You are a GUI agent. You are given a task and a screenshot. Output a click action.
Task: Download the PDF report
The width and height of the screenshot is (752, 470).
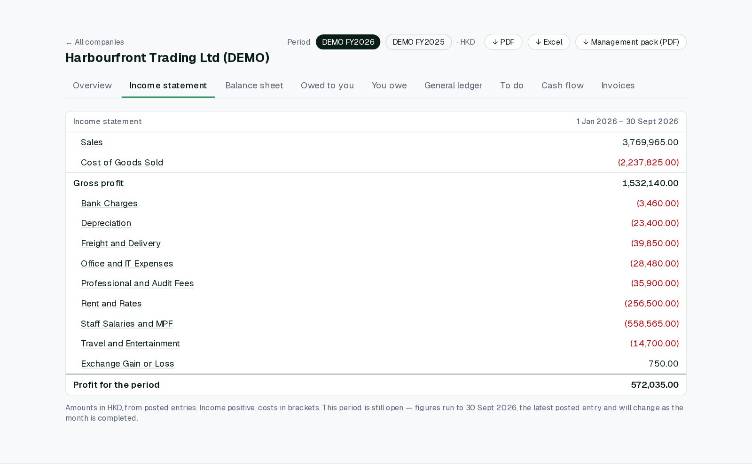[x=503, y=42]
